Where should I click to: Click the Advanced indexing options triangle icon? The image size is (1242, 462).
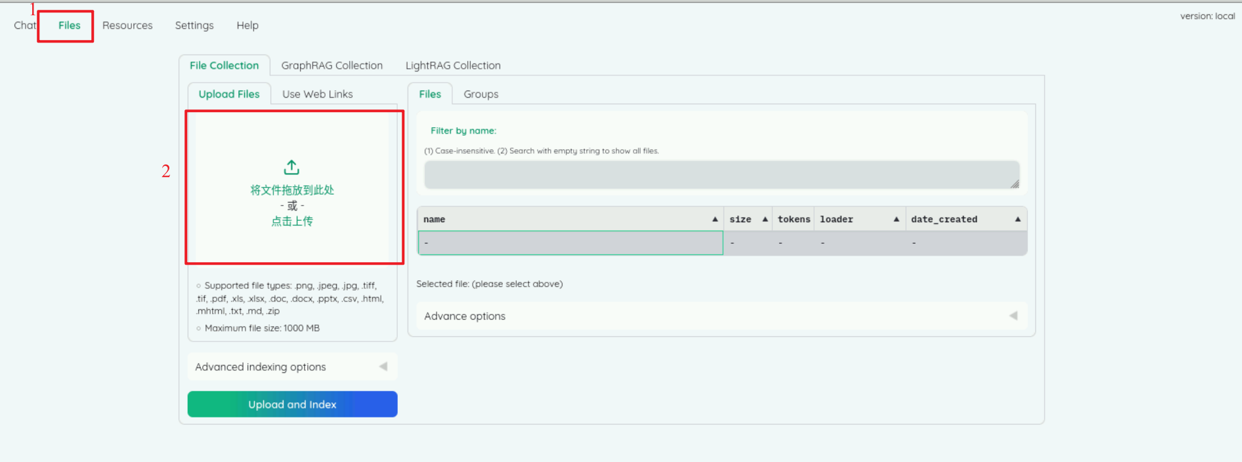383,367
